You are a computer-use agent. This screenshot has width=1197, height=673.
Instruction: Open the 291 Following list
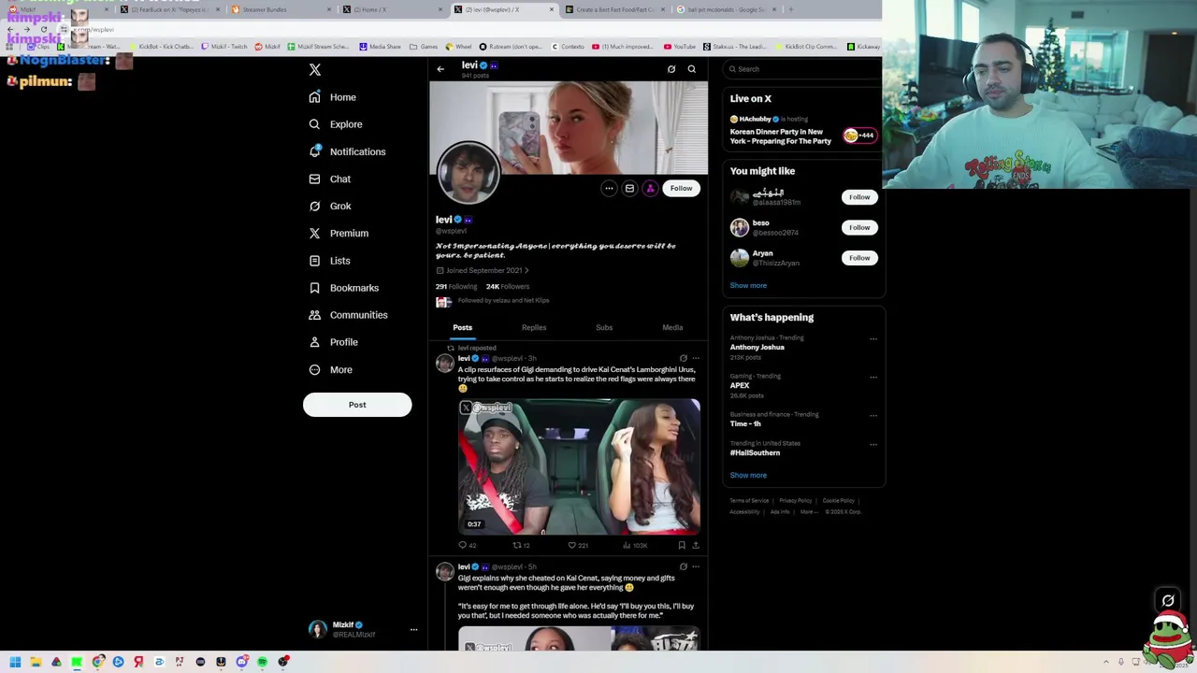(x=456, y=287)
